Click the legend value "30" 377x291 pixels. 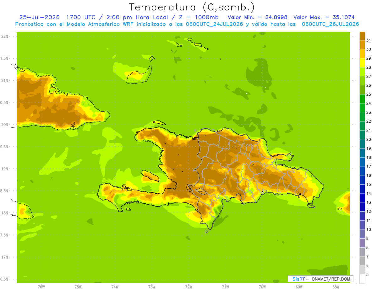tap(369, 49)
